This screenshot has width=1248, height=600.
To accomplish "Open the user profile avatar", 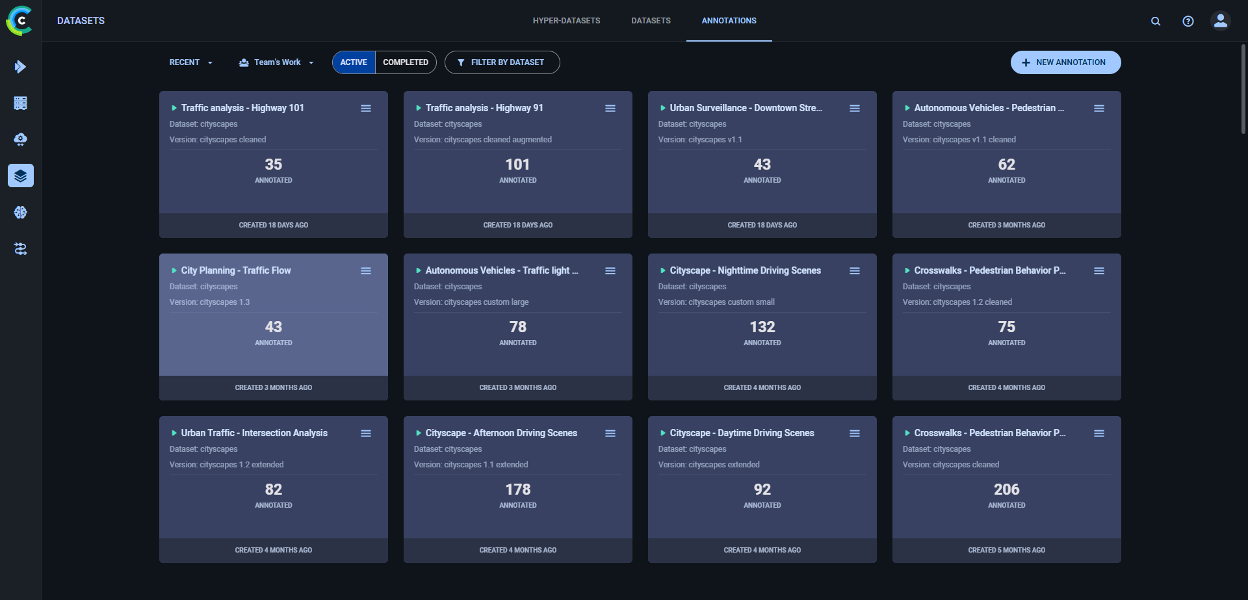I will tap(1220, 21).
